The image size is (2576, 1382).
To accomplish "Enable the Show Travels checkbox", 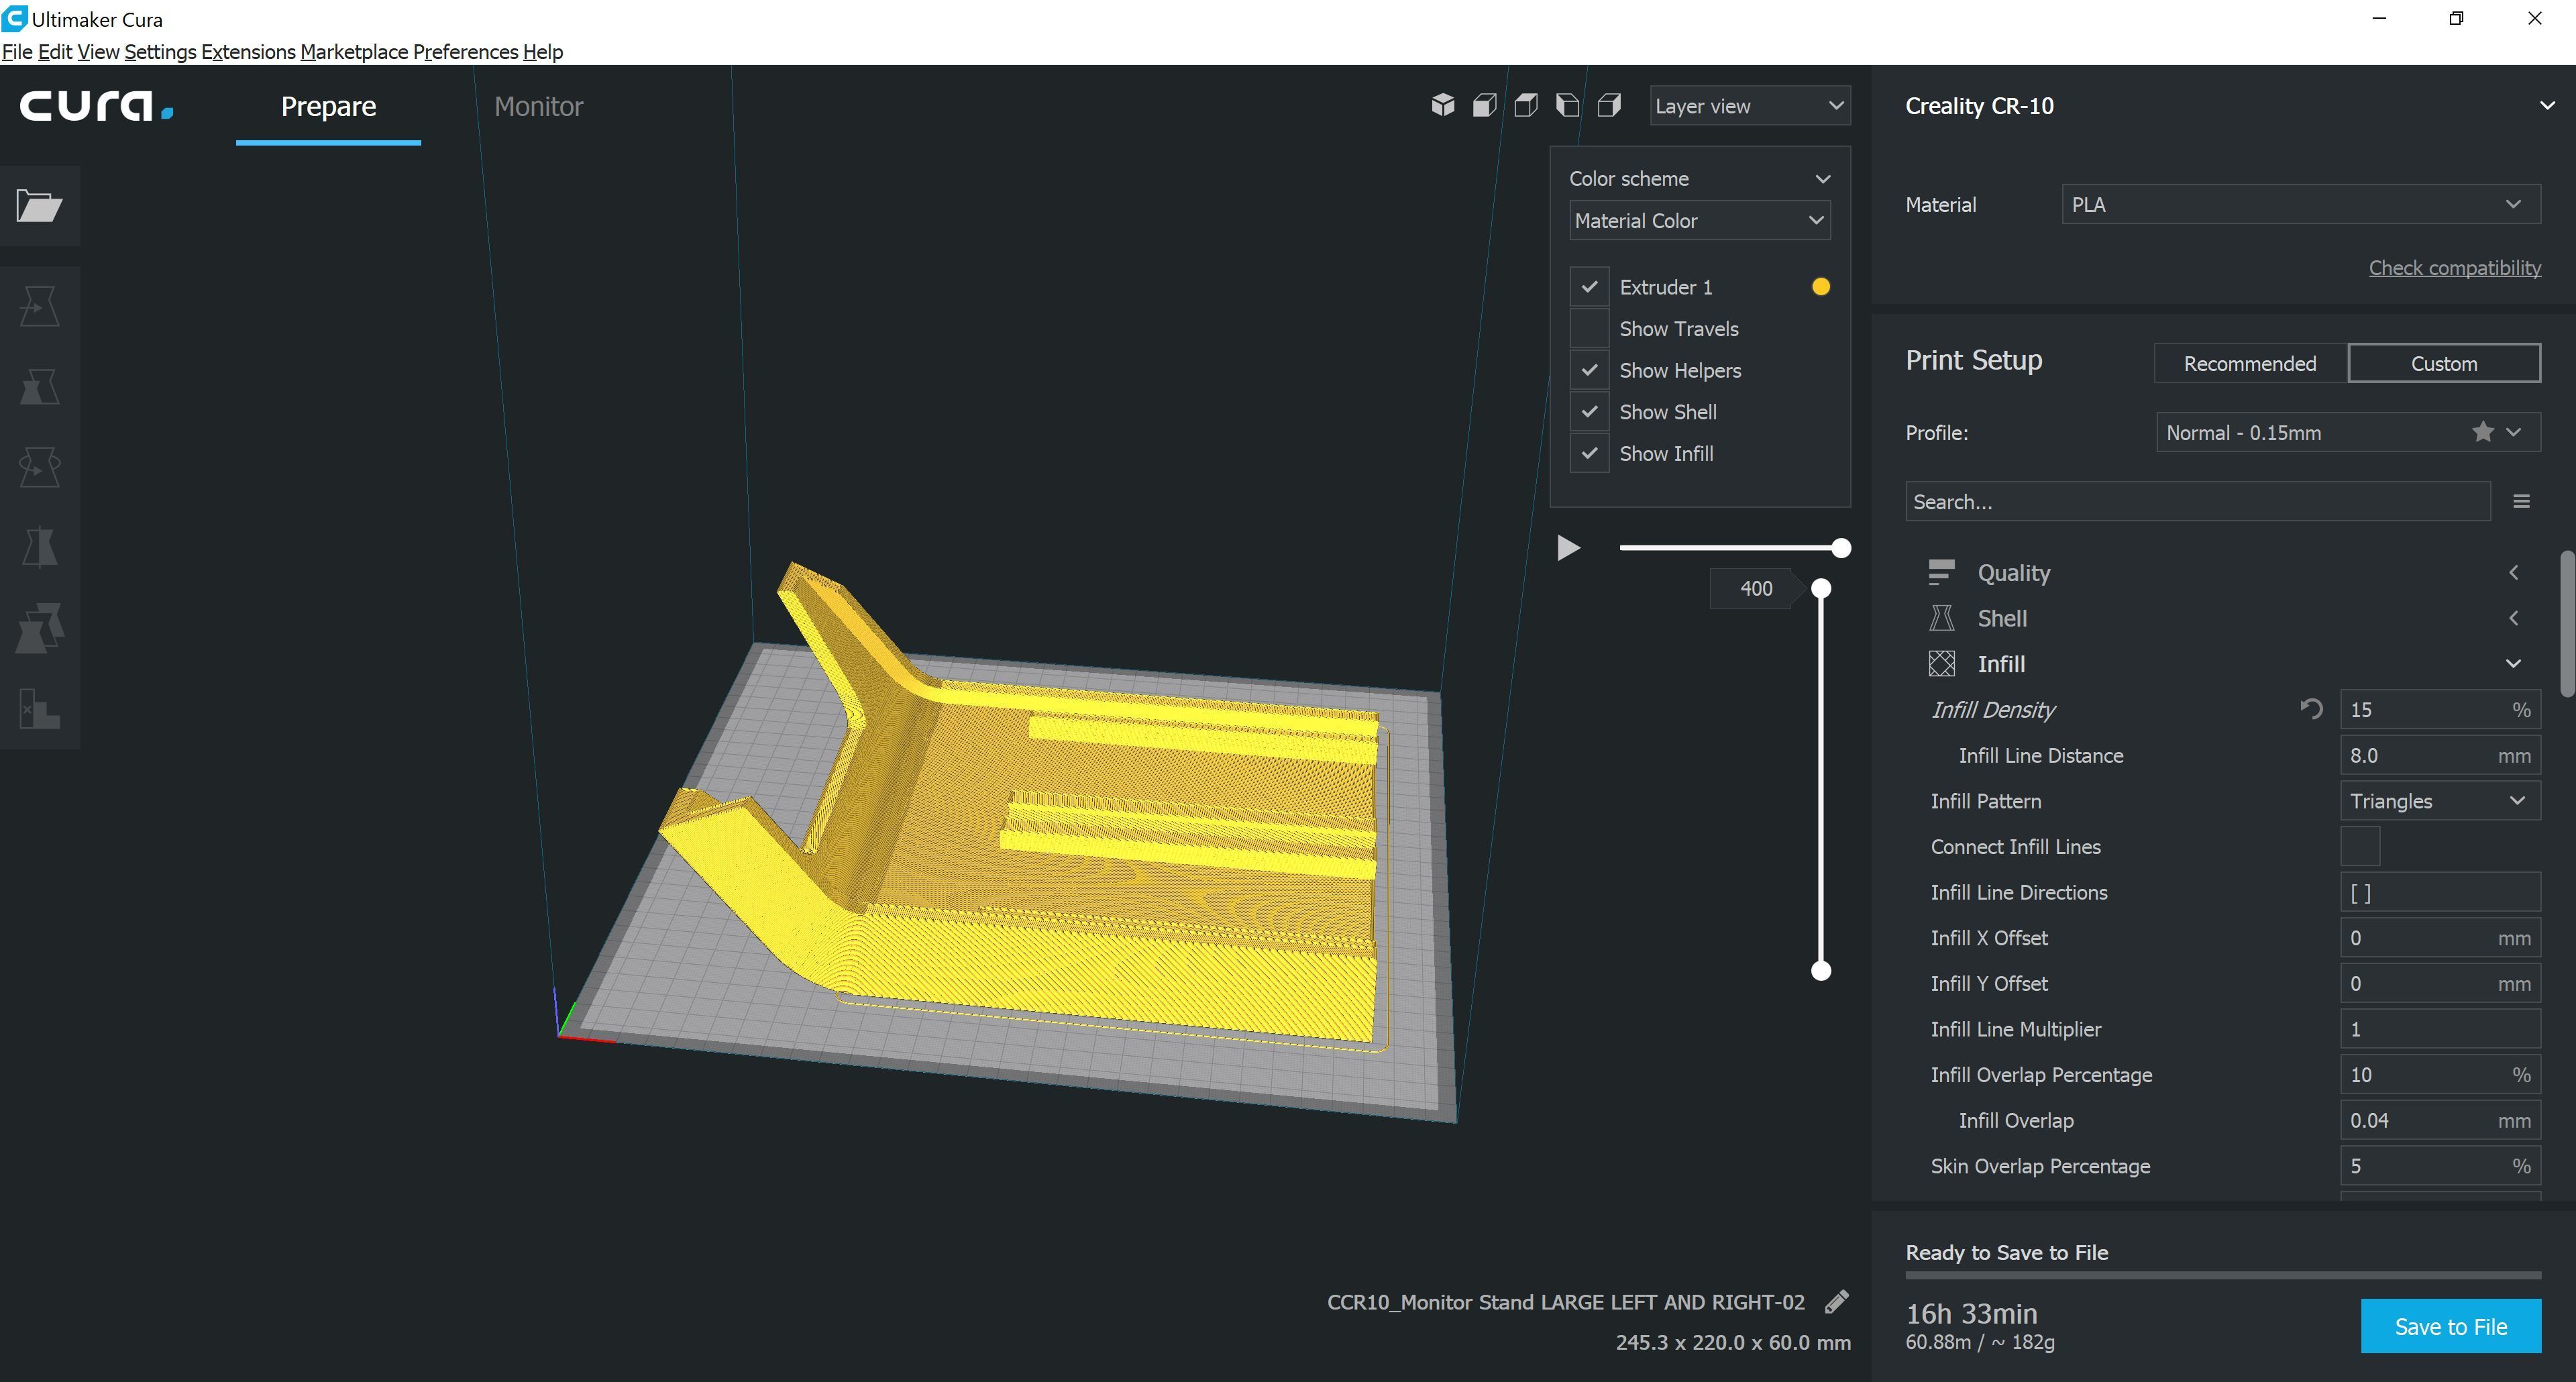I will [1589, 329].
